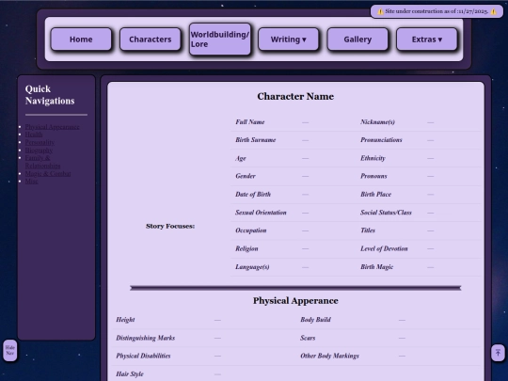508x381 pixels.
Task: Select the Birth Place label
Action: 375,195
